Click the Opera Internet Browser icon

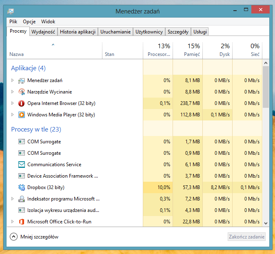coord(22,103)
